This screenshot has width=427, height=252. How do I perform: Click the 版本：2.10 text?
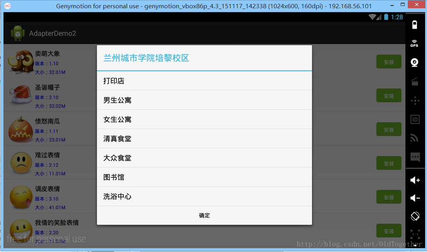pyautogui.click(x=47, y=97)
